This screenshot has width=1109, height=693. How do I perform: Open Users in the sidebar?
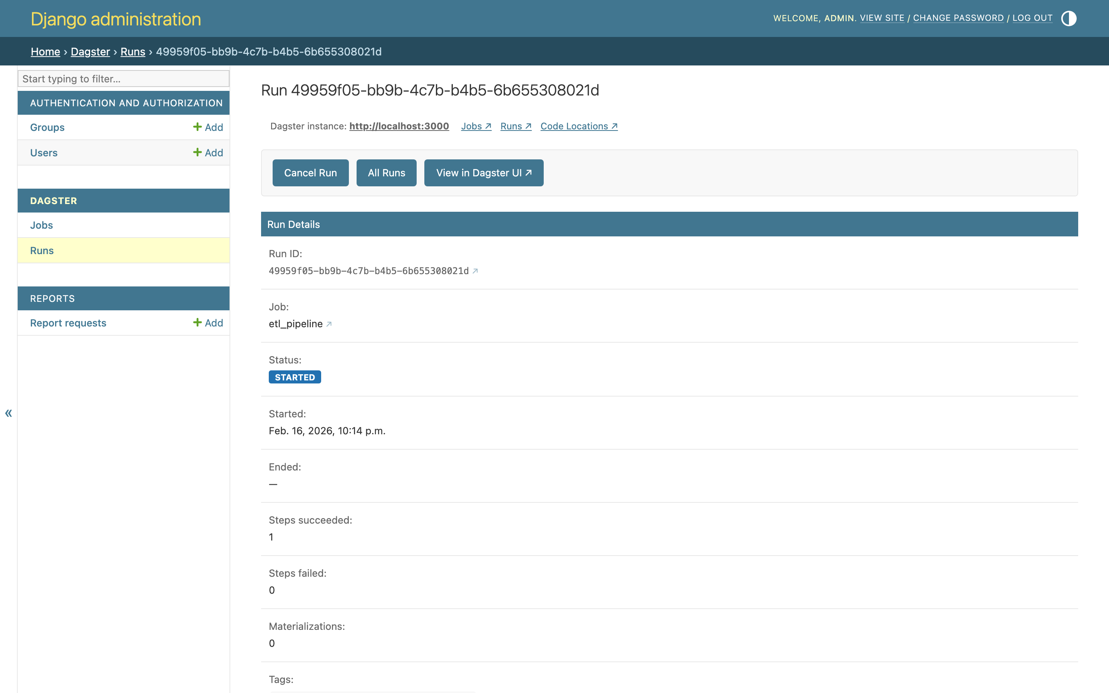pos(44,152)
